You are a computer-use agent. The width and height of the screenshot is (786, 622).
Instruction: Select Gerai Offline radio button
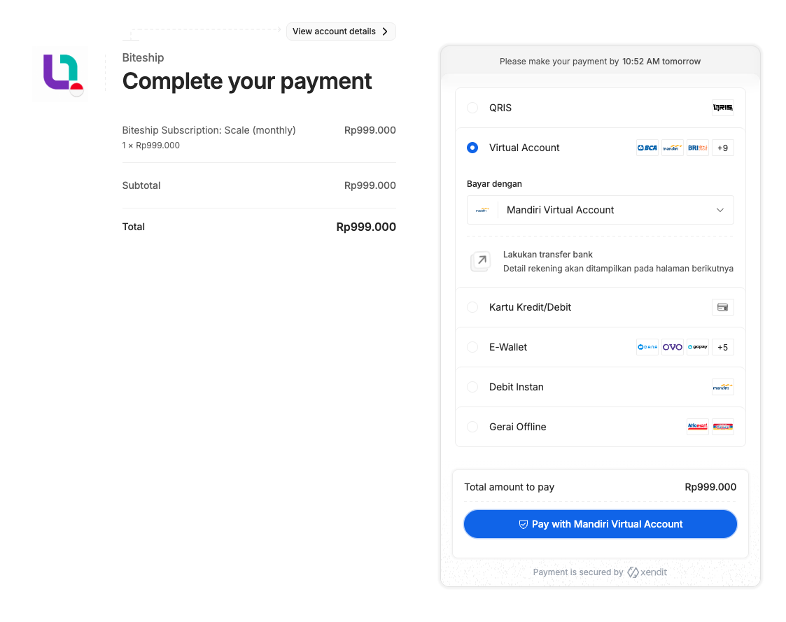pyautogui.click(x=472, y=427)
